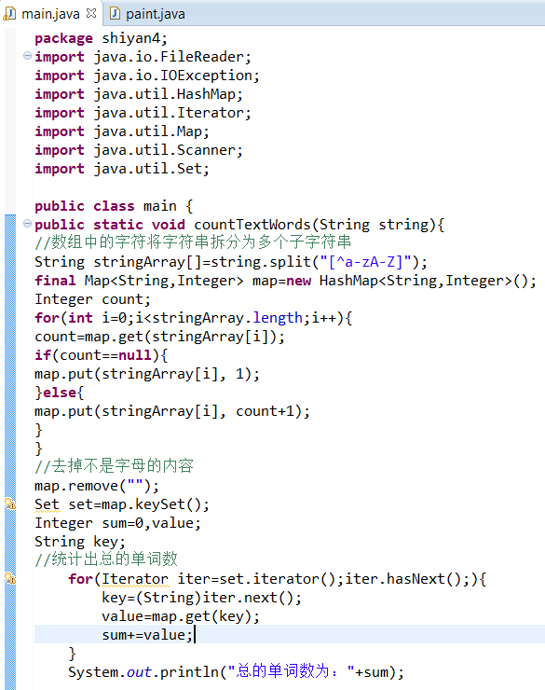Image resolution: width=545 pixels, height=690 pixels.
Task: Click the string "总的单词数为："
Action: click(292, 672)
